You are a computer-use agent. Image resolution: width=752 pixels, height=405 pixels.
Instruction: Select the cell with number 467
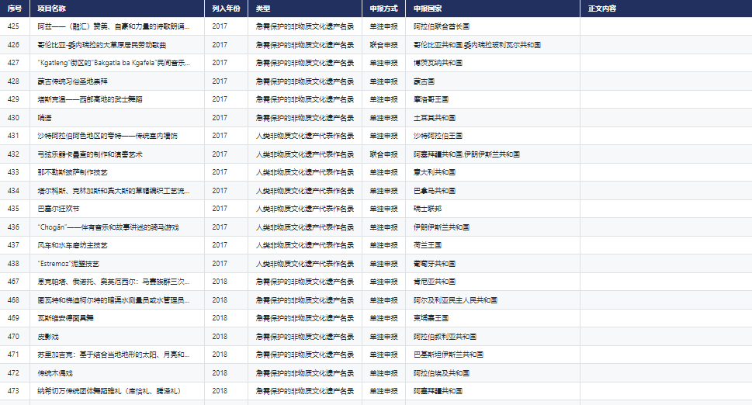[13, 282]
